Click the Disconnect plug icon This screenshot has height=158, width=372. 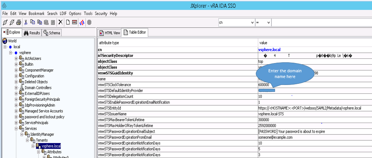[x=12, y=22]
